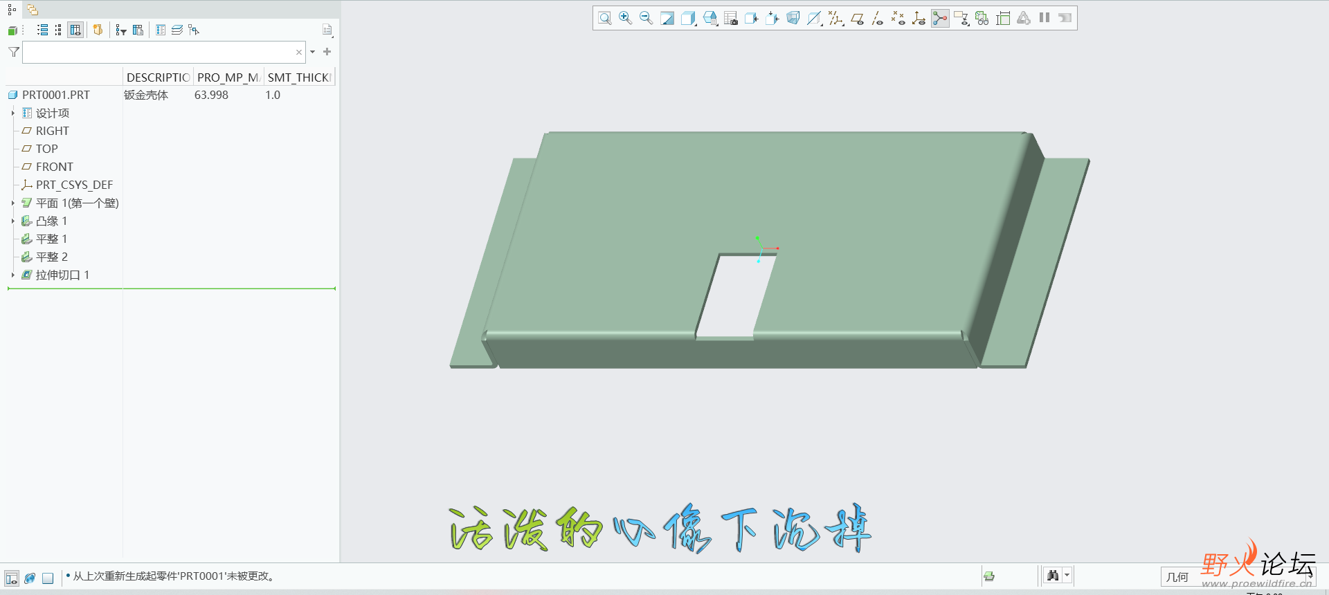Click the full screen status icon
This screenshot has width=1329, height=595.
[x=48, y=578]
